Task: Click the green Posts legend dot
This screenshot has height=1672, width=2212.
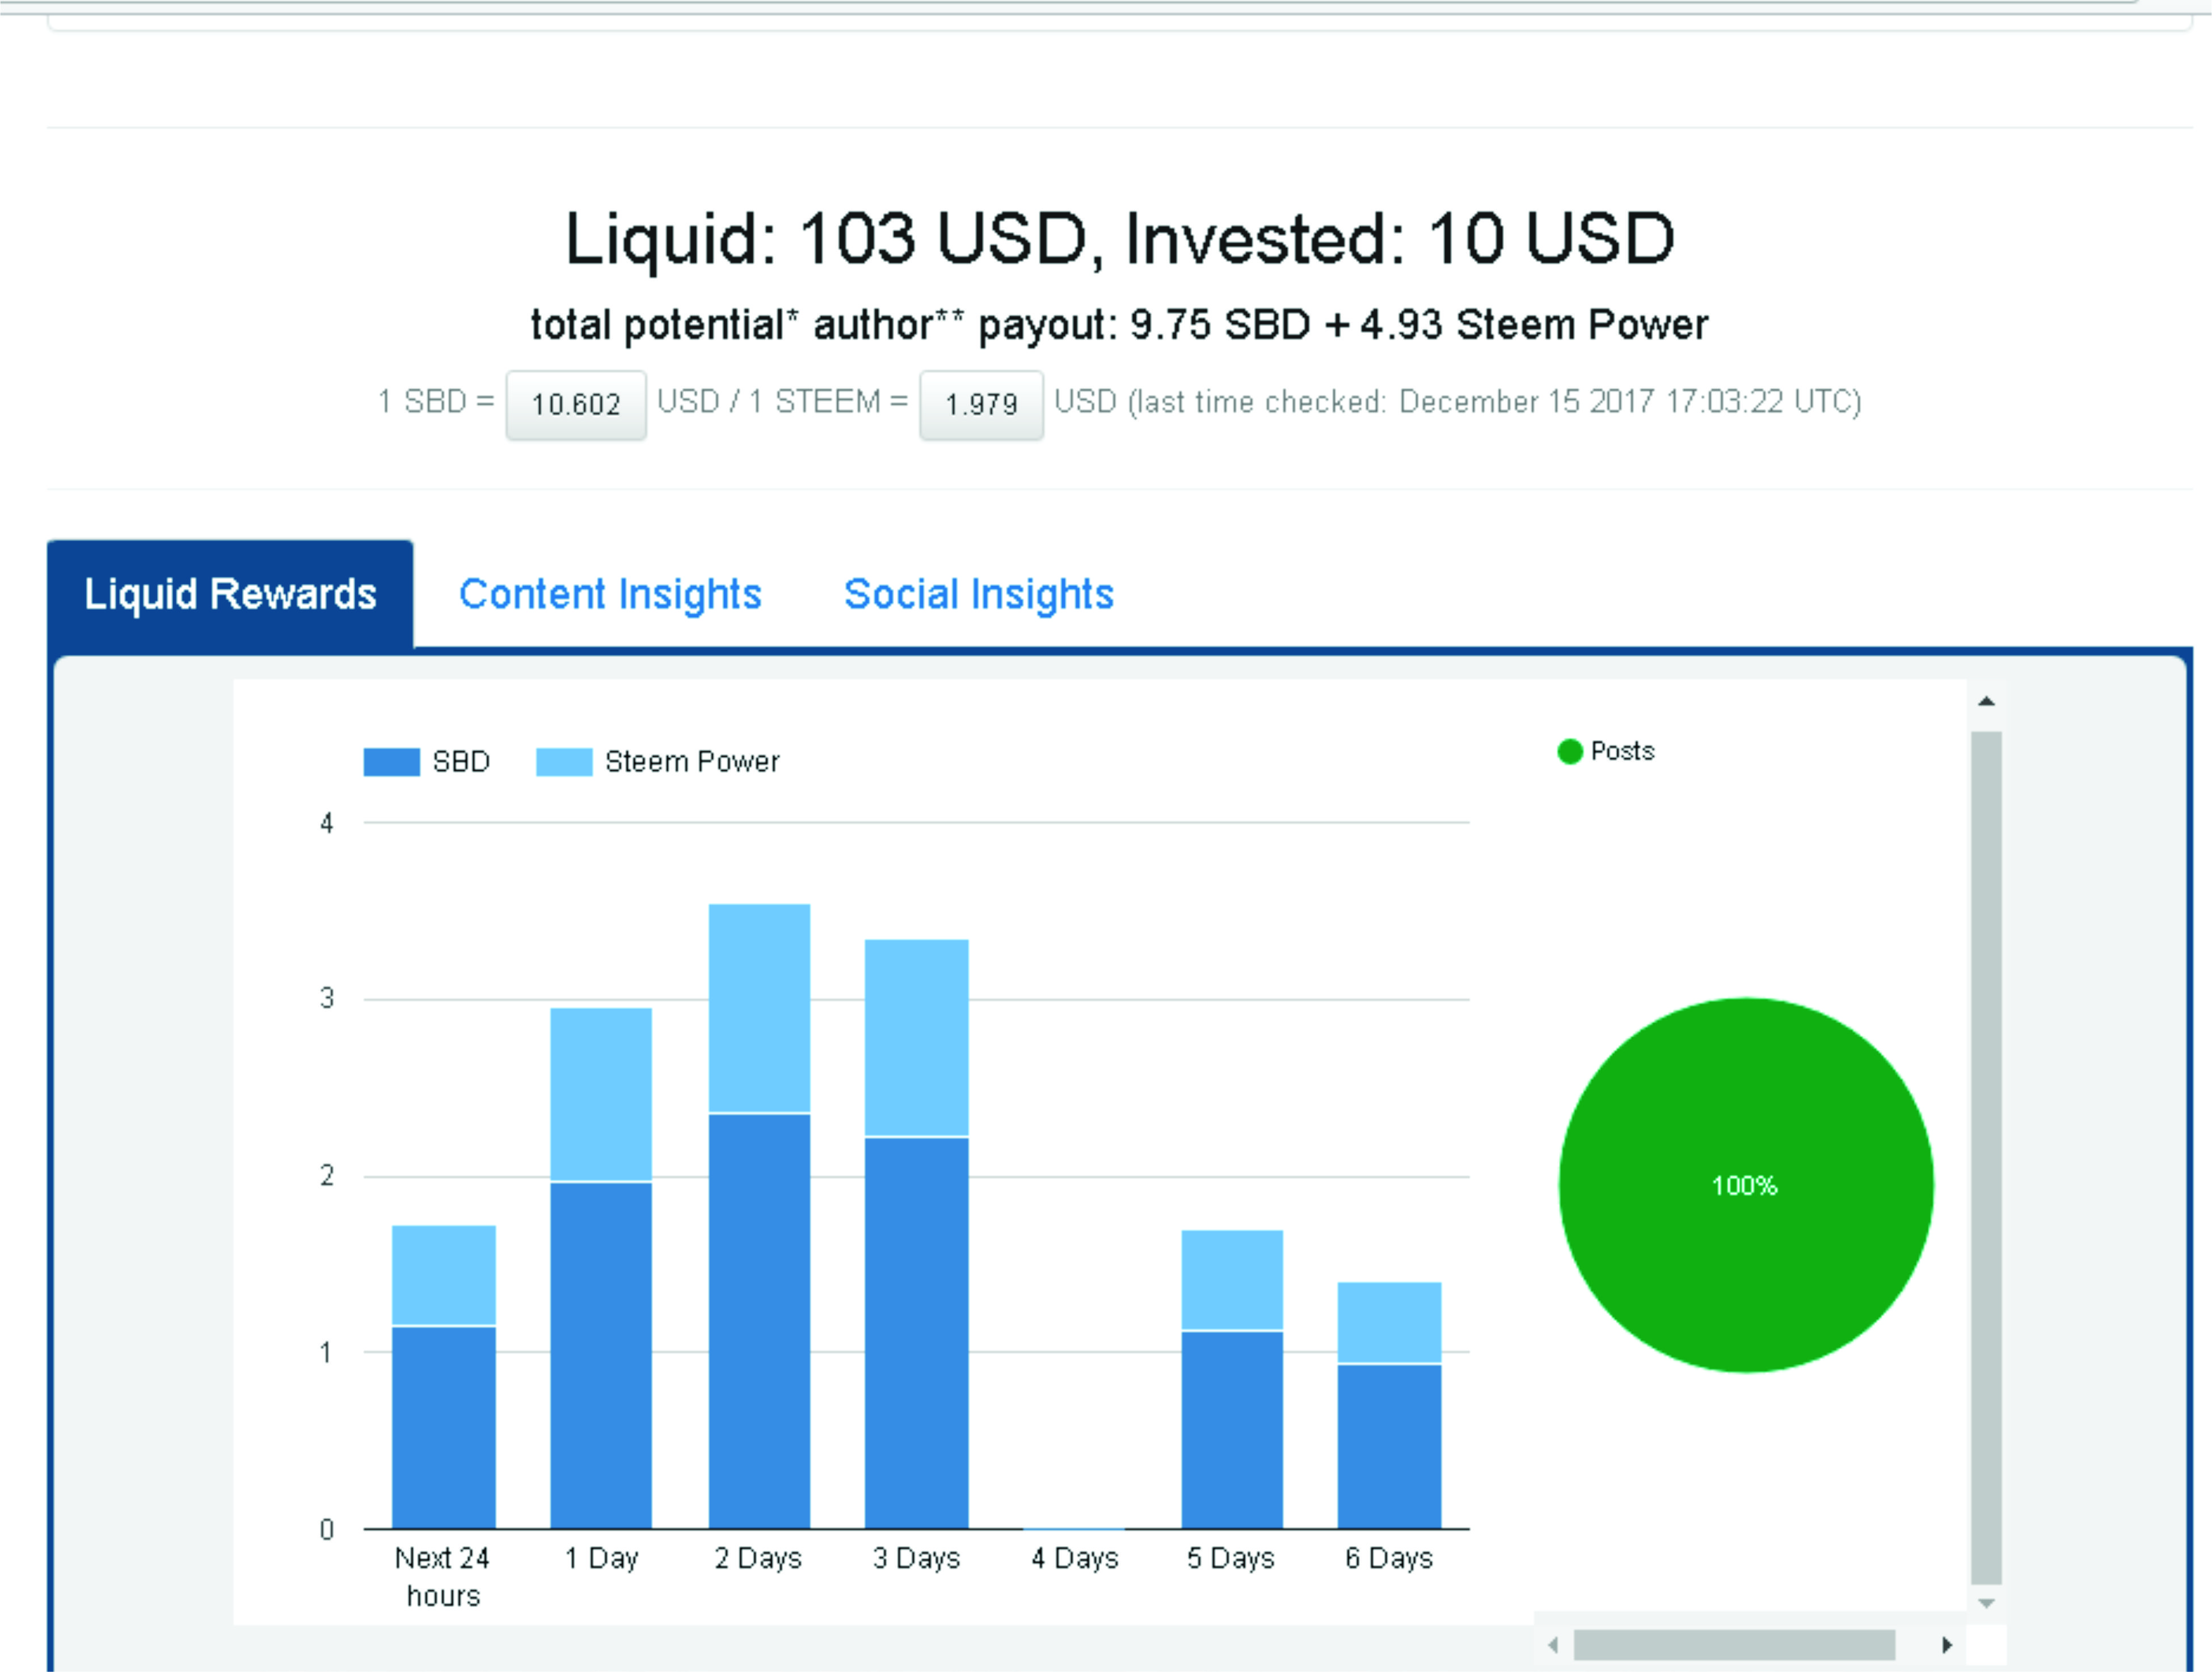Action: pos(1570,751)
